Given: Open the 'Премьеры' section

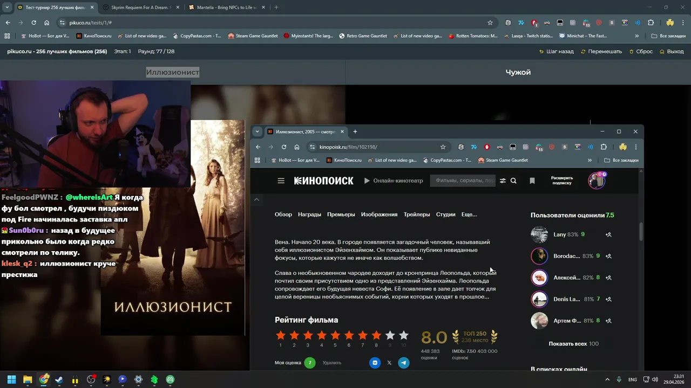Looking at the screenshot, I should pos(341,214).
